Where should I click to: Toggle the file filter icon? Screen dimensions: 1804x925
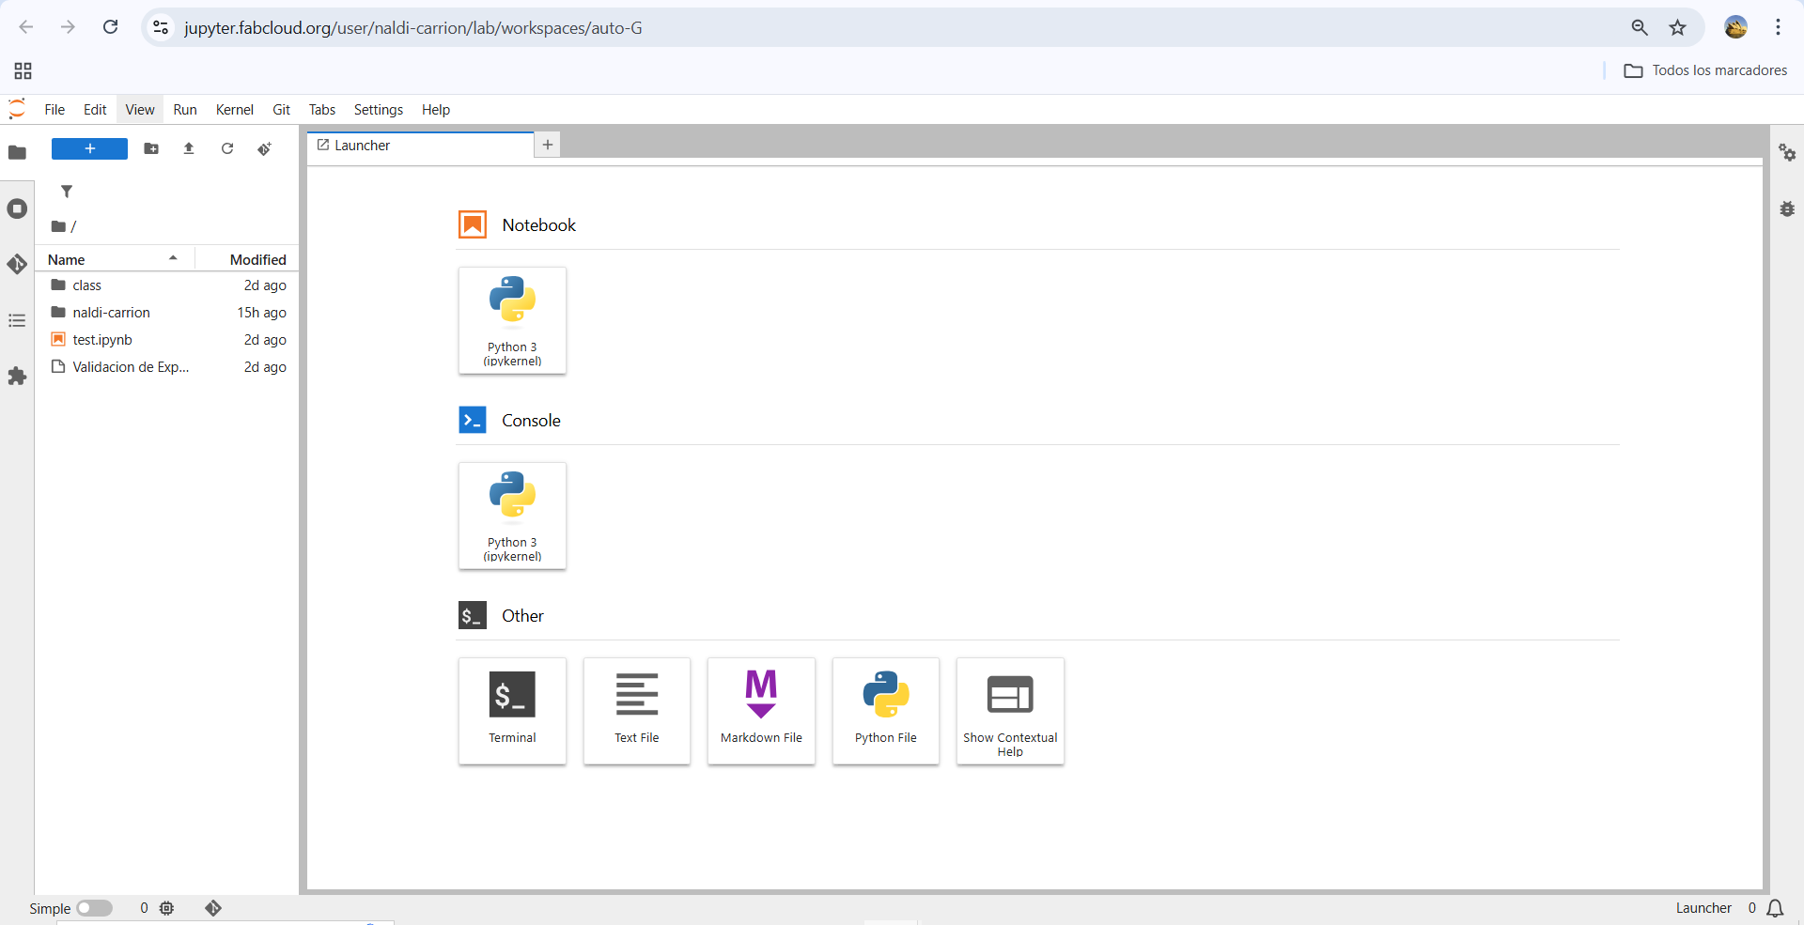pyautogui.click(x=67, y=192)
